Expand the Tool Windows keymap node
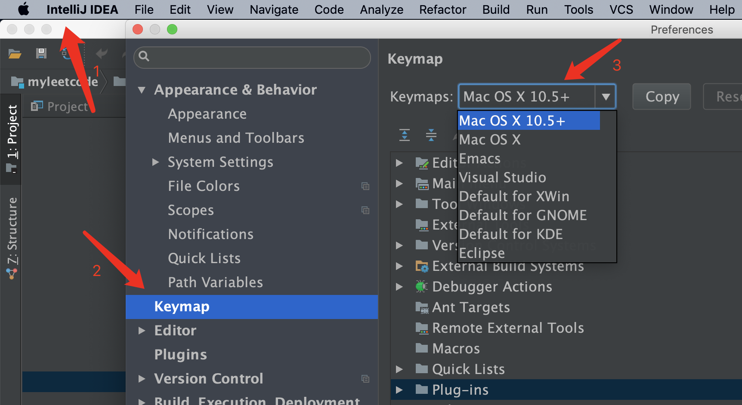 click(x=399, y=204)
